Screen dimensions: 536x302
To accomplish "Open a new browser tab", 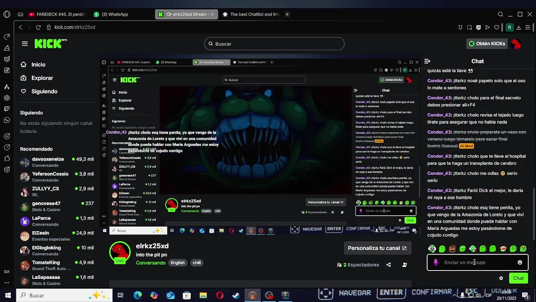I will pyautogui.click(x=287, y=14).
